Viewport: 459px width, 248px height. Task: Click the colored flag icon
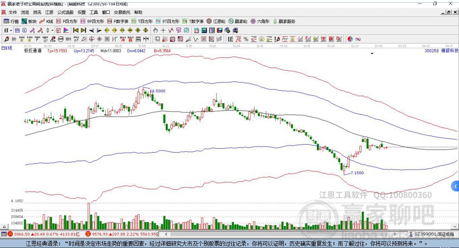point(66,30)
